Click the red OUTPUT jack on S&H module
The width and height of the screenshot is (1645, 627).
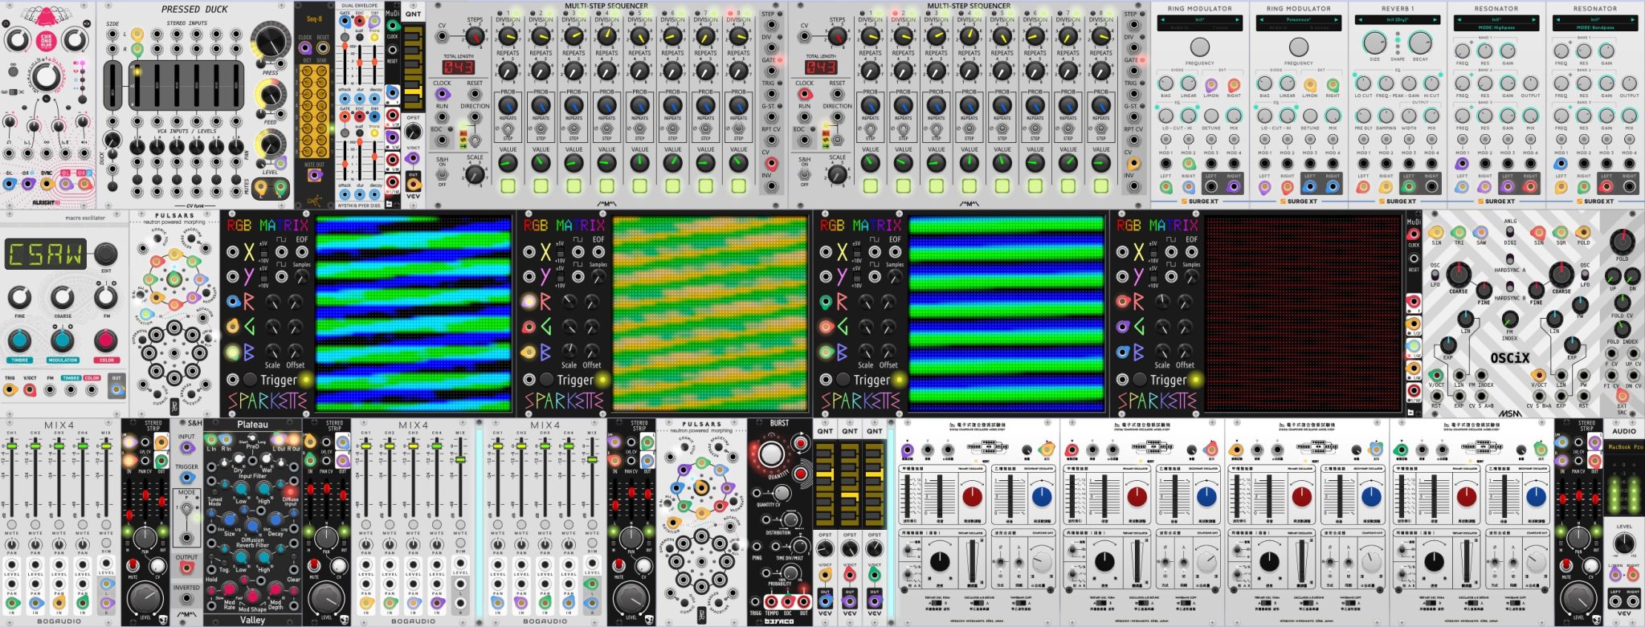click(x=186, y=568)
